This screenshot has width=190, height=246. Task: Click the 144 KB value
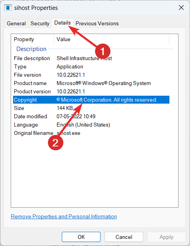pyautogui.click(x=65, y=108)
